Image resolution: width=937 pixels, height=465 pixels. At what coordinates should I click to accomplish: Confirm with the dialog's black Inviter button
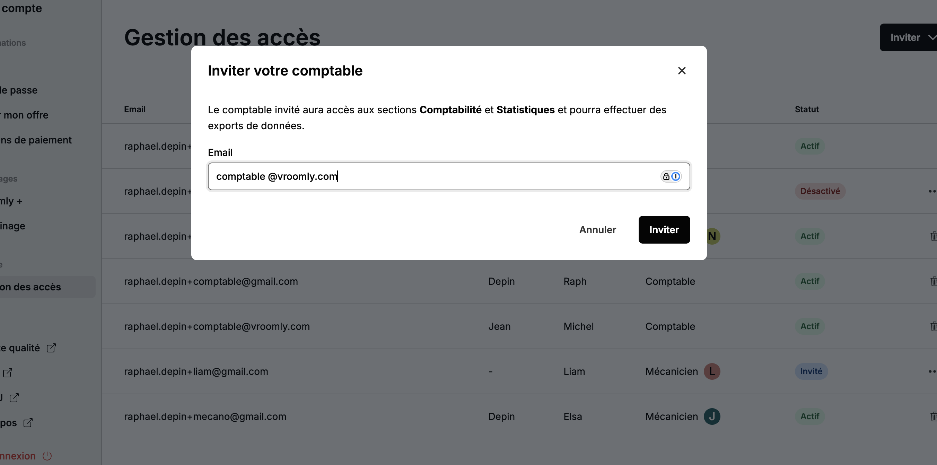click(664, 230)
